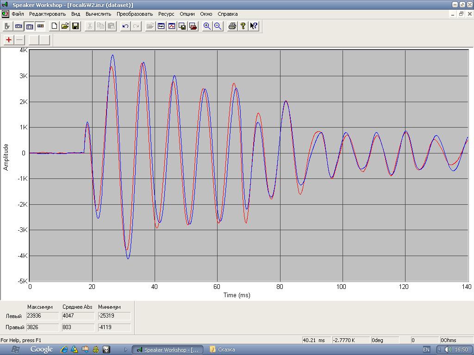Image resolution: width=474 pixels, height=355 pixels.
Task: Expand the Преобразовать menu
Action: [135, 14]
